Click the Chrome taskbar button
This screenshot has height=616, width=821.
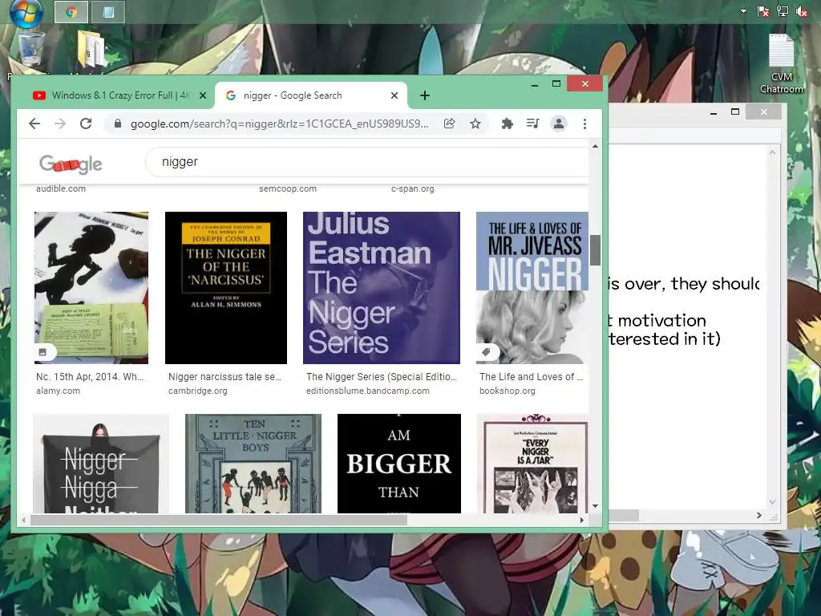click(x=71, y=12)
